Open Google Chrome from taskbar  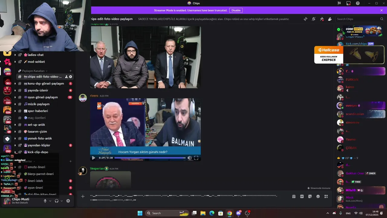pyautogui.click(x=229, y=213)
